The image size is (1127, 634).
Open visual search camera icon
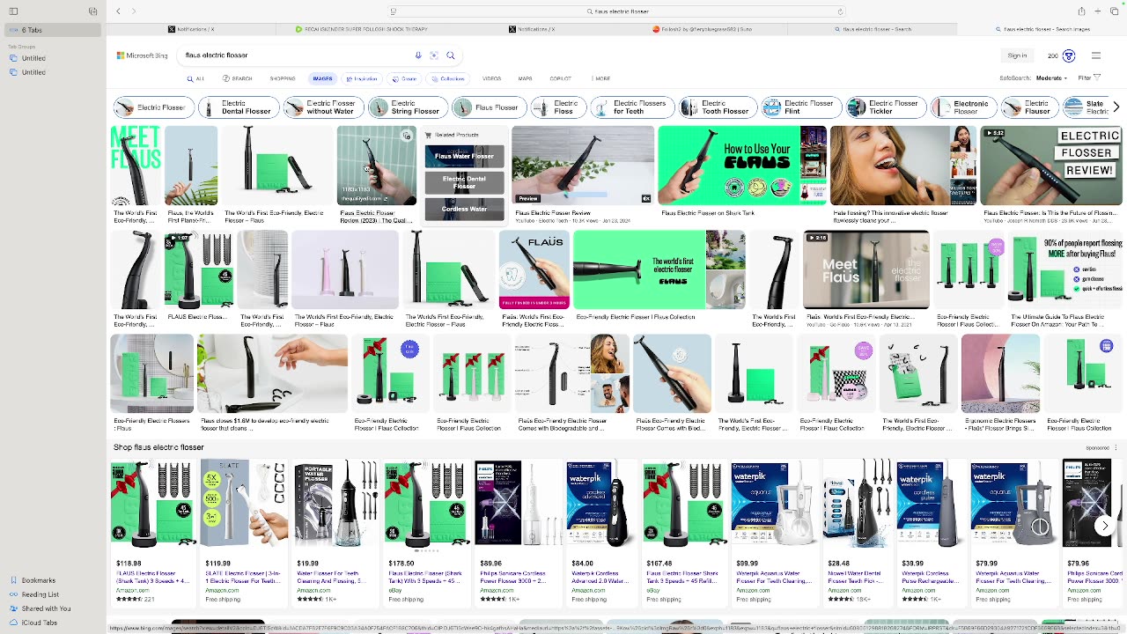434,55
